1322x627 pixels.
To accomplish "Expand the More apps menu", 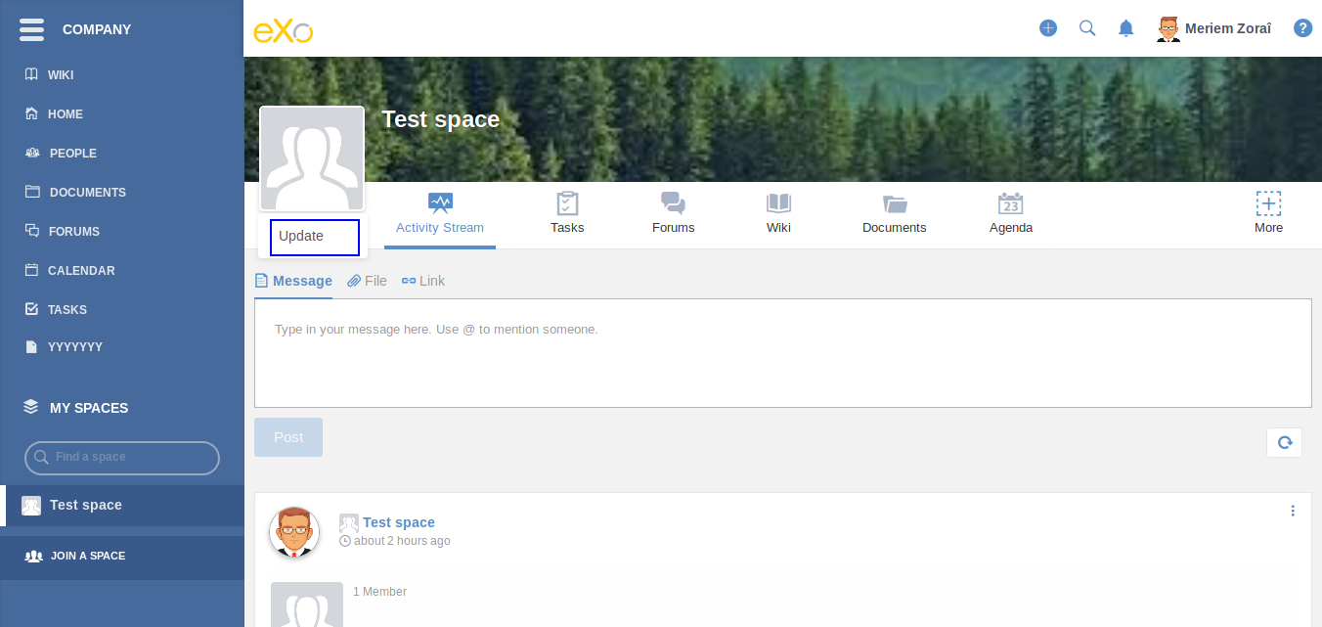I will tap(1269, 213).
